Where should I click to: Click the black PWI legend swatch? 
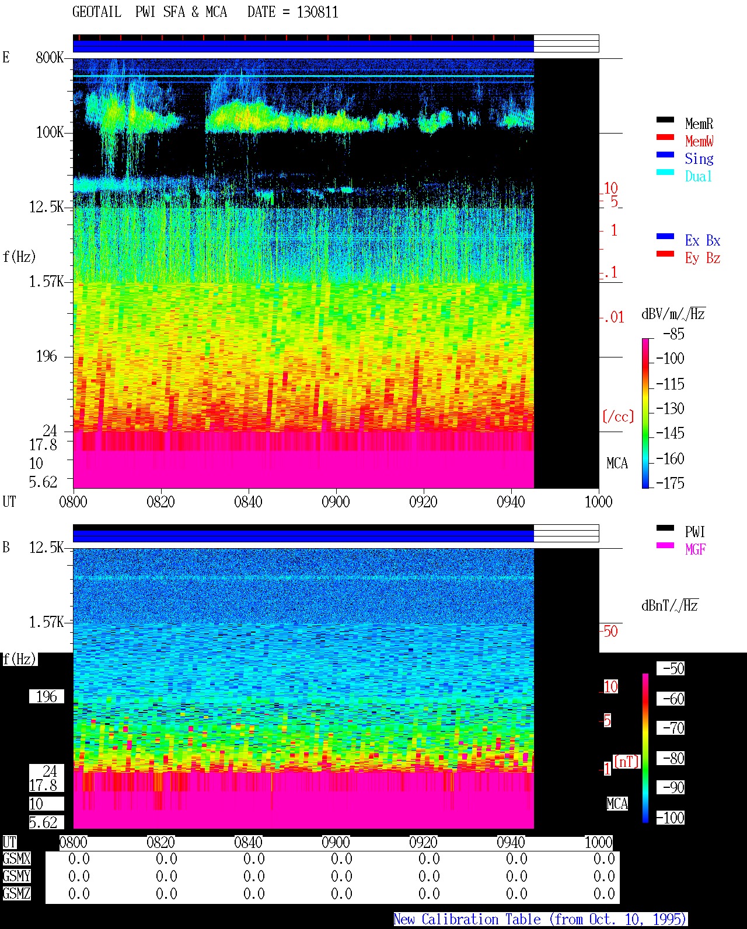point(665,528)
